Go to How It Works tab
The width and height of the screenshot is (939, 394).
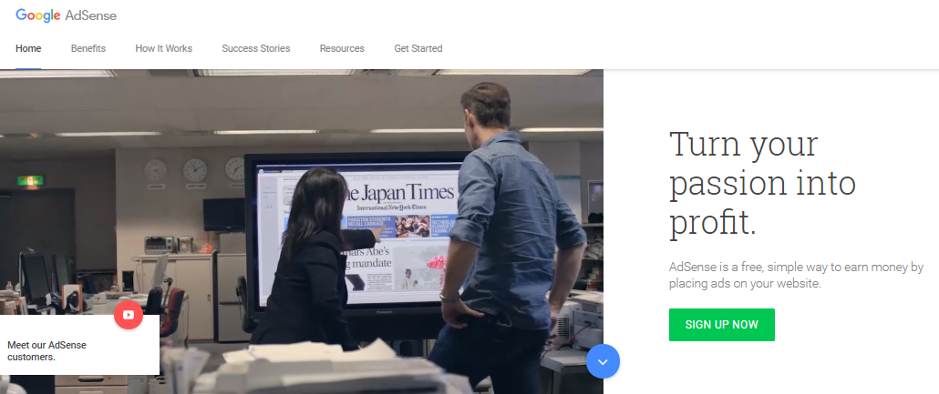163,48
